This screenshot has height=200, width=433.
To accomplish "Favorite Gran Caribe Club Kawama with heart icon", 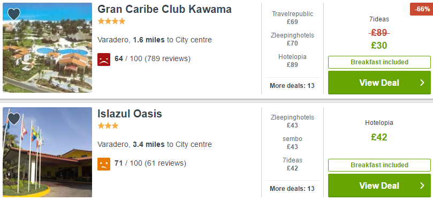I will (x=14, y=14).
